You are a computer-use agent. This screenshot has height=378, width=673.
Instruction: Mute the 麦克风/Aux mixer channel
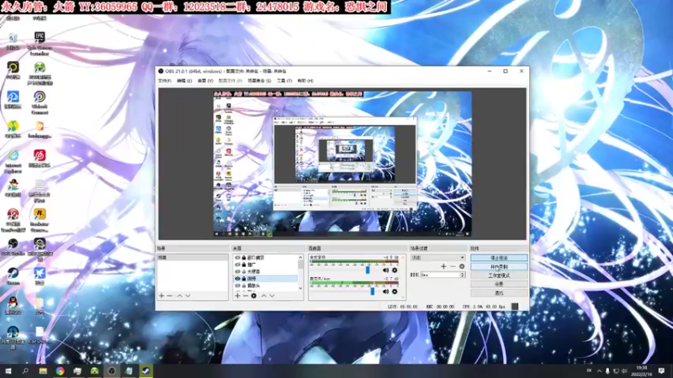pyautogui.click(x=385, y=291)
